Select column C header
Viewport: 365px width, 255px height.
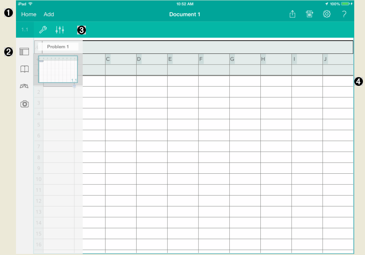121,59
